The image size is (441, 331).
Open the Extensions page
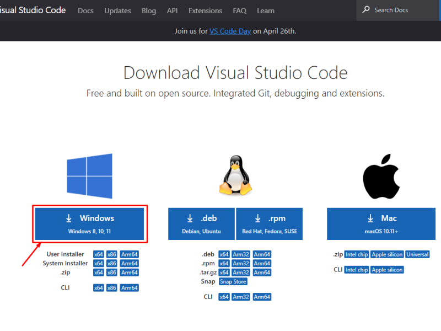click(x=205, y=10)
